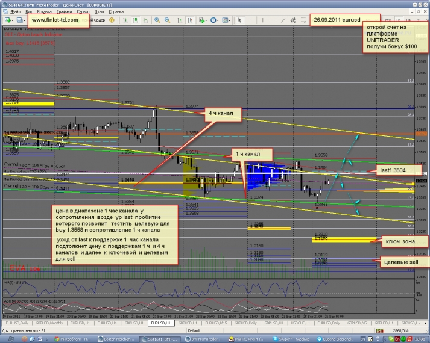The height and width of the screenshot is (343, 430).
Task: Toggle the Expert Advisors button
Action: (113, 20)
